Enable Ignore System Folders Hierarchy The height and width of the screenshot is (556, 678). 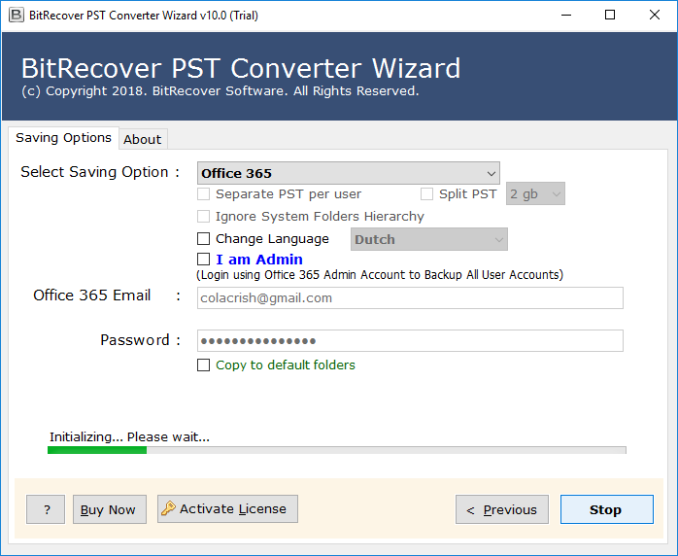click(x=204, y=216)
